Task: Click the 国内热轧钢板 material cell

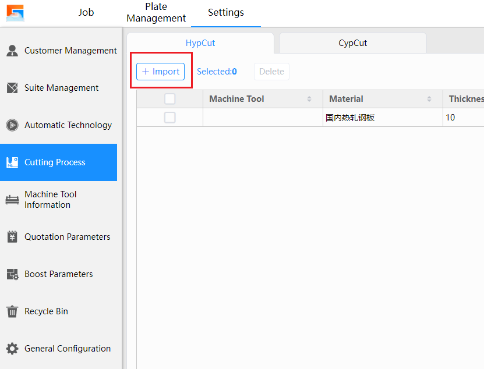Action: point(383,118)
